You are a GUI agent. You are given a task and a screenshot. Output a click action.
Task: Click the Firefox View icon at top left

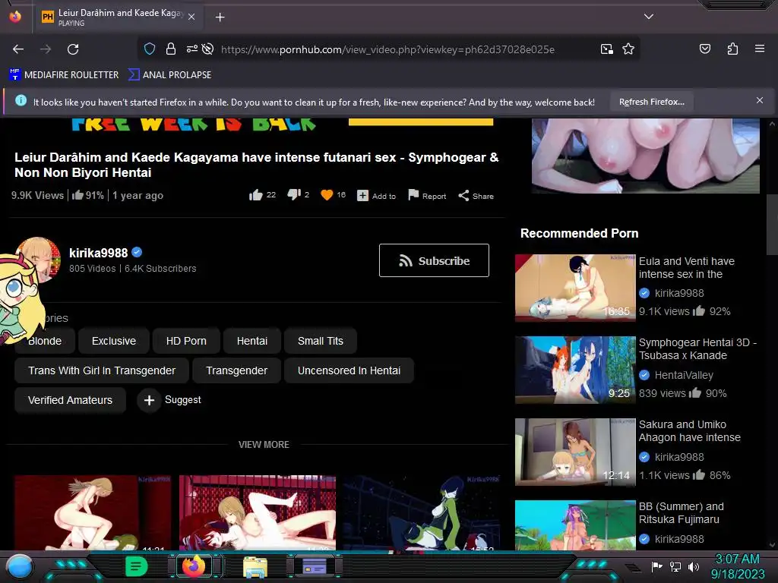[15, 17]
